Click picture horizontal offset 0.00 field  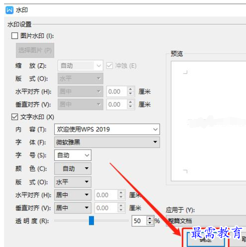point(117,91)
